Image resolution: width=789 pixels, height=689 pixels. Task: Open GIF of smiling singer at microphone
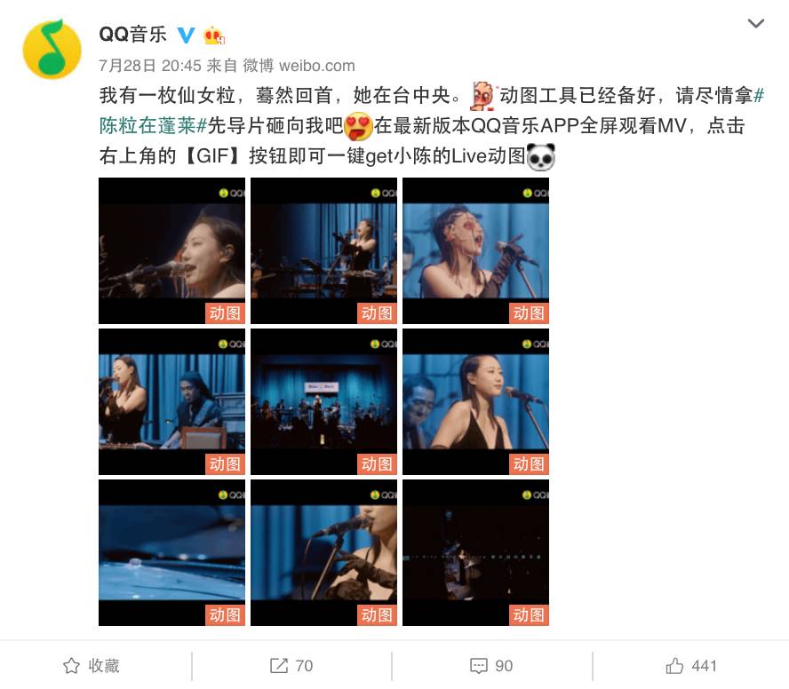pyautogui.click(x=476, y=402)
